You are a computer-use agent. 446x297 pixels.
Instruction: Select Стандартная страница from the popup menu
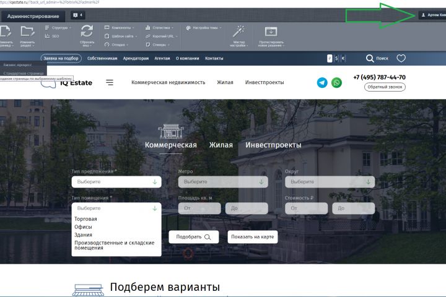(x=24, y=73)
